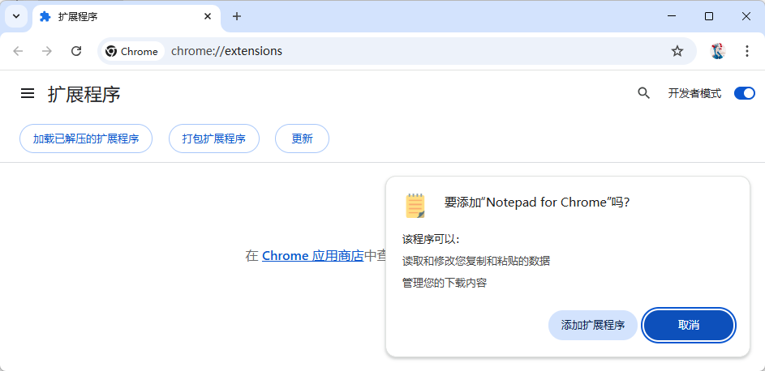Click the Chrome site info chip
Screen dimensions: 765x371
[x=132, y=51]
